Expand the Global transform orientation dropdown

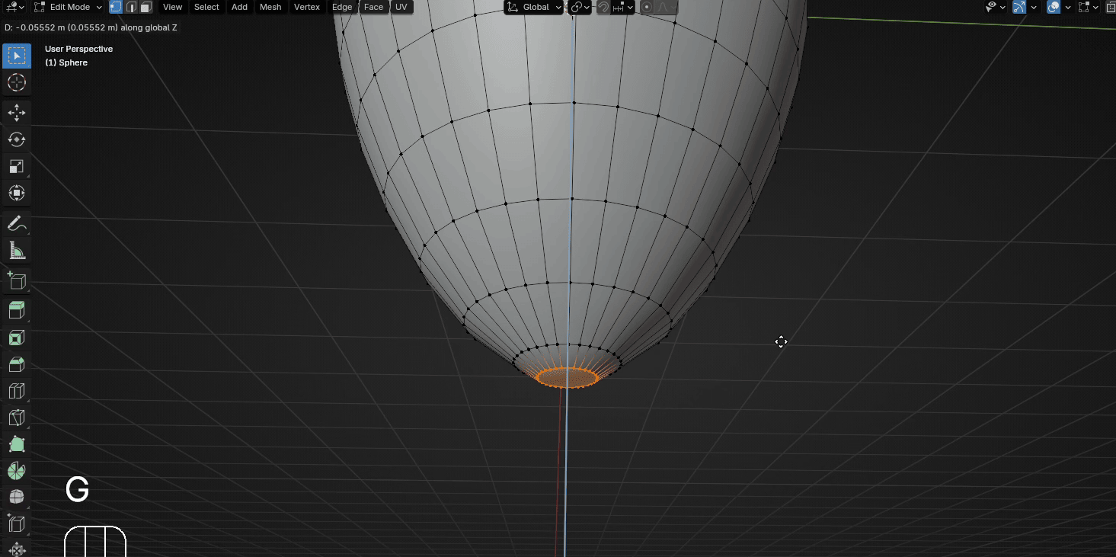[533, 7]
